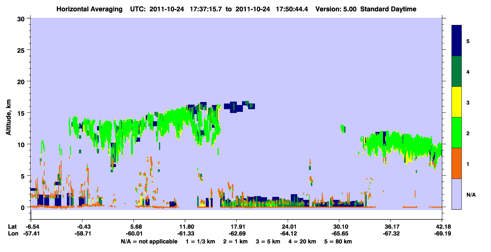Click the y-axis tick label '25'
491x252 pixels.
point(22,50)
